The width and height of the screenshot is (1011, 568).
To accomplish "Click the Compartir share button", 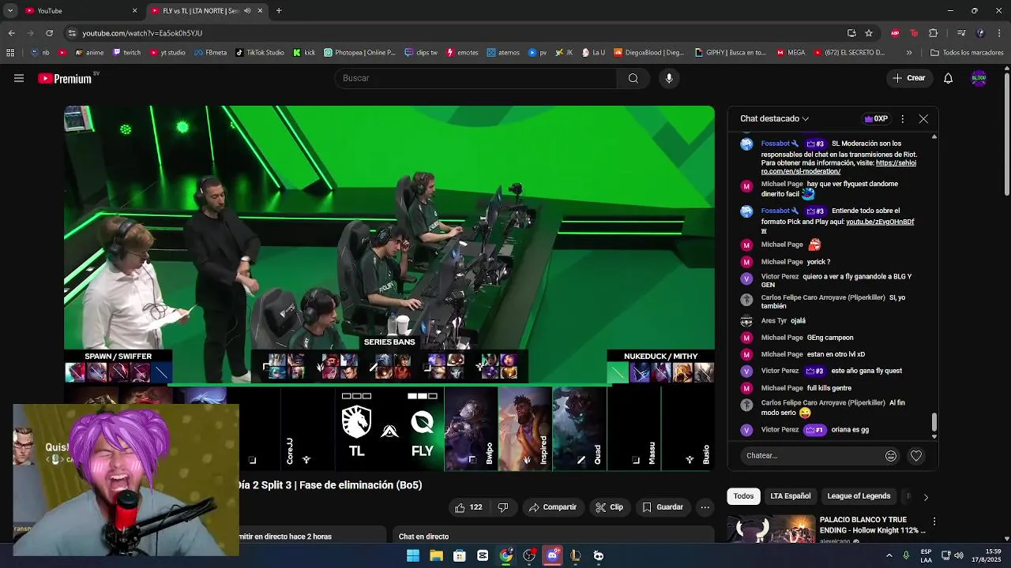I will coord(553,507).
